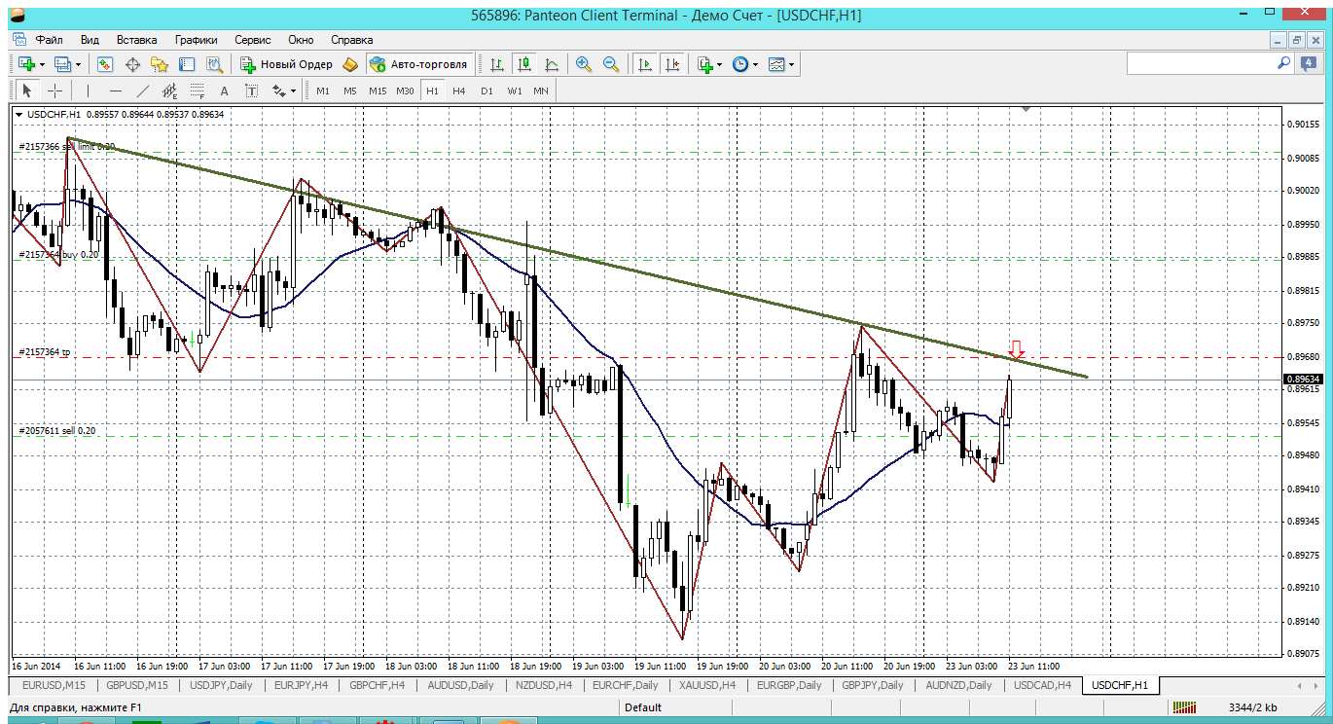
Task: Expand the new chart dropdown arrow
Action: pos(42,64)
